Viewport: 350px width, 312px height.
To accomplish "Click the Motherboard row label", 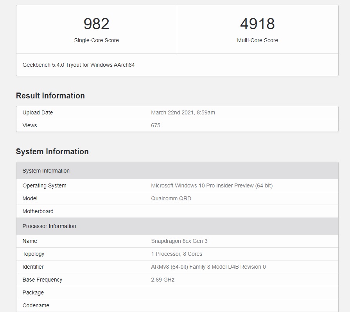I will [x=38, y=211].
